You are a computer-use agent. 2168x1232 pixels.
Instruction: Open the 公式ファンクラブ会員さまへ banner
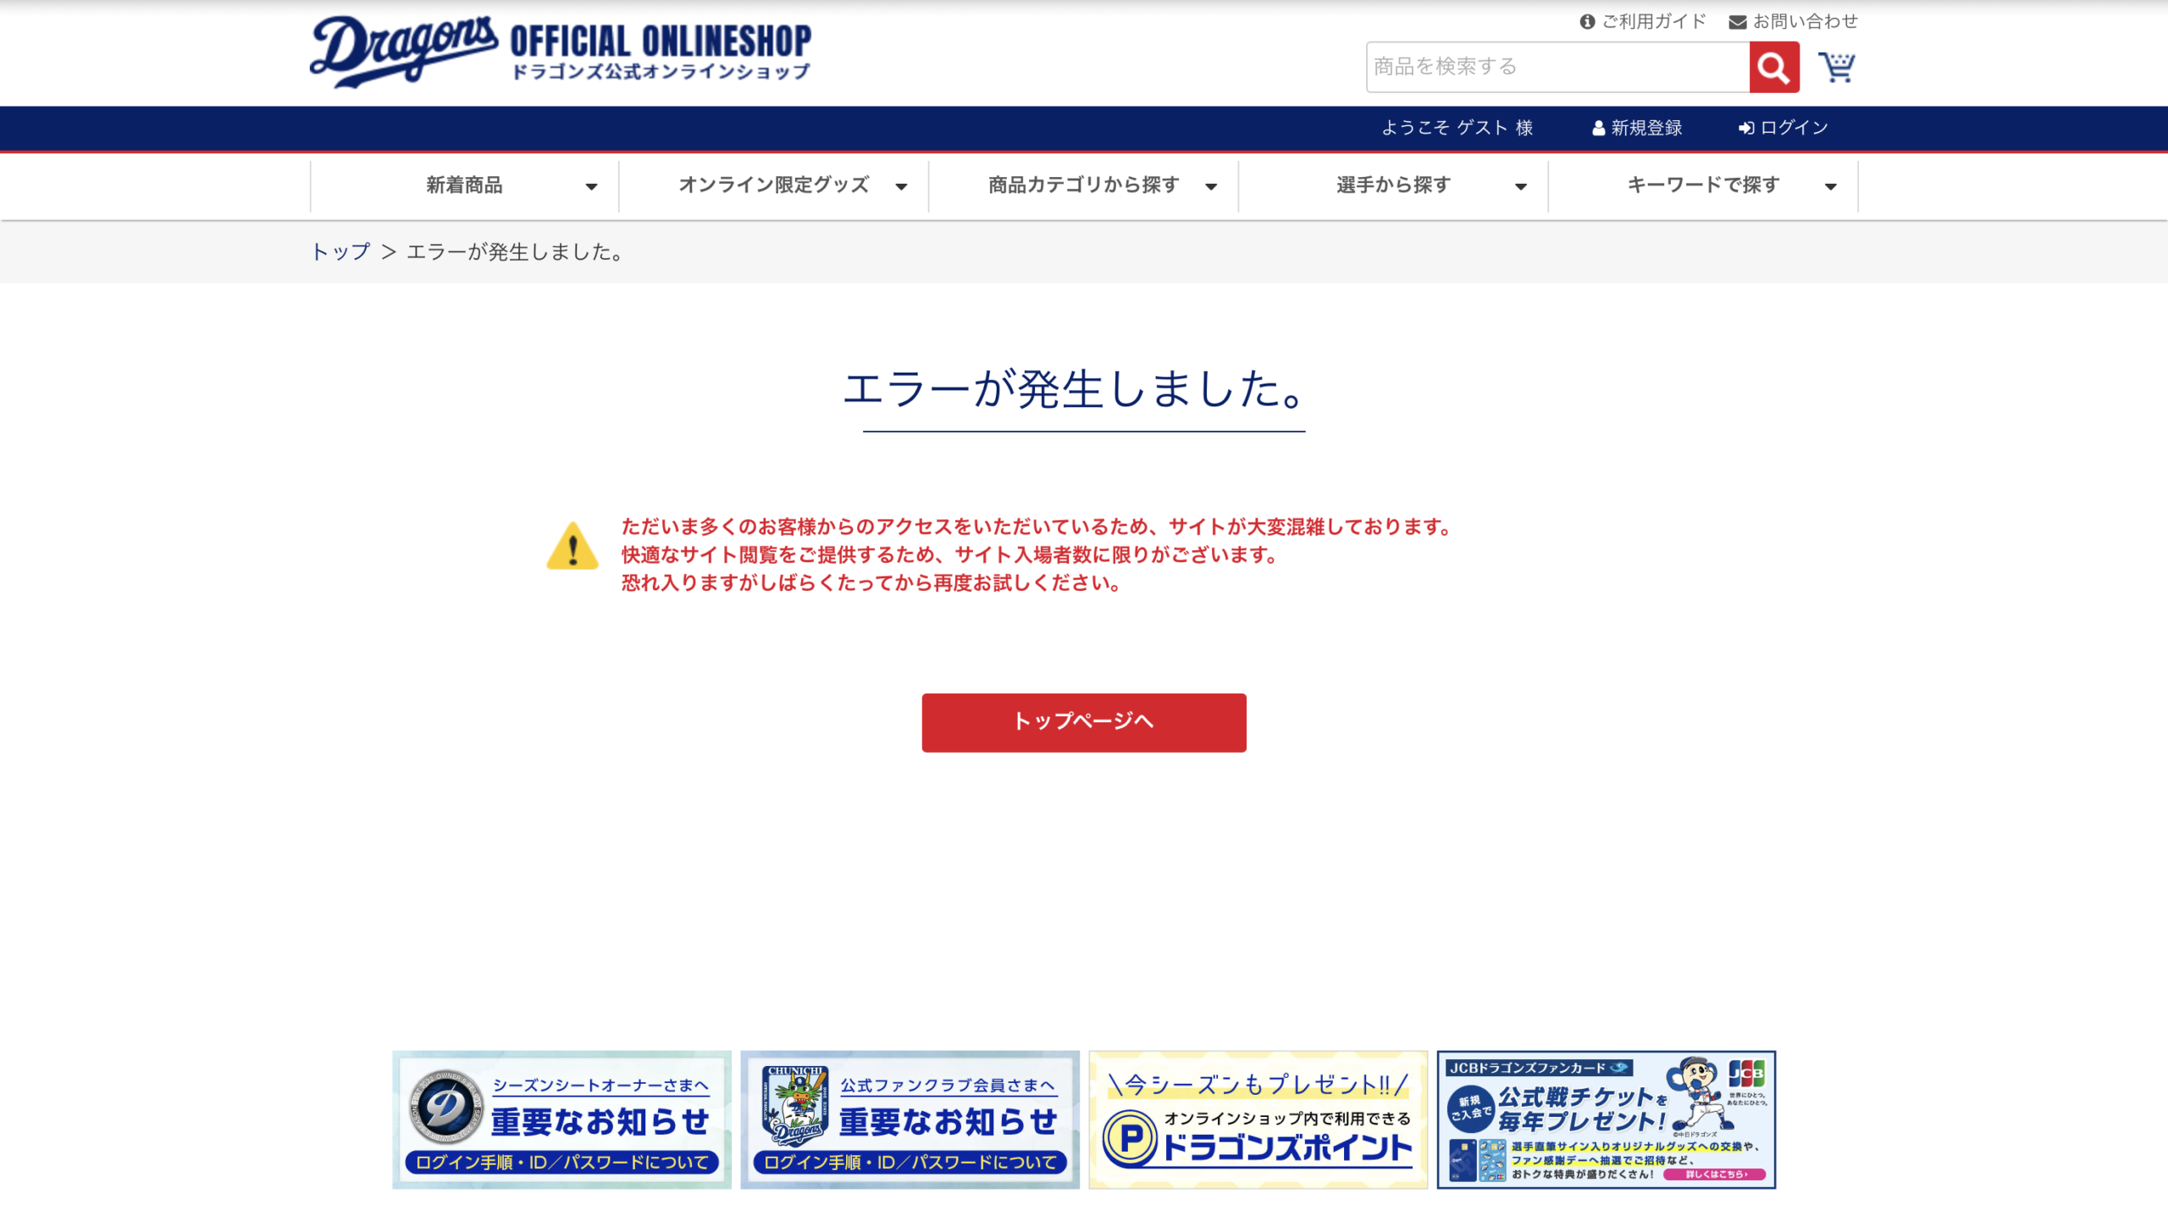tap(910, 1119)
